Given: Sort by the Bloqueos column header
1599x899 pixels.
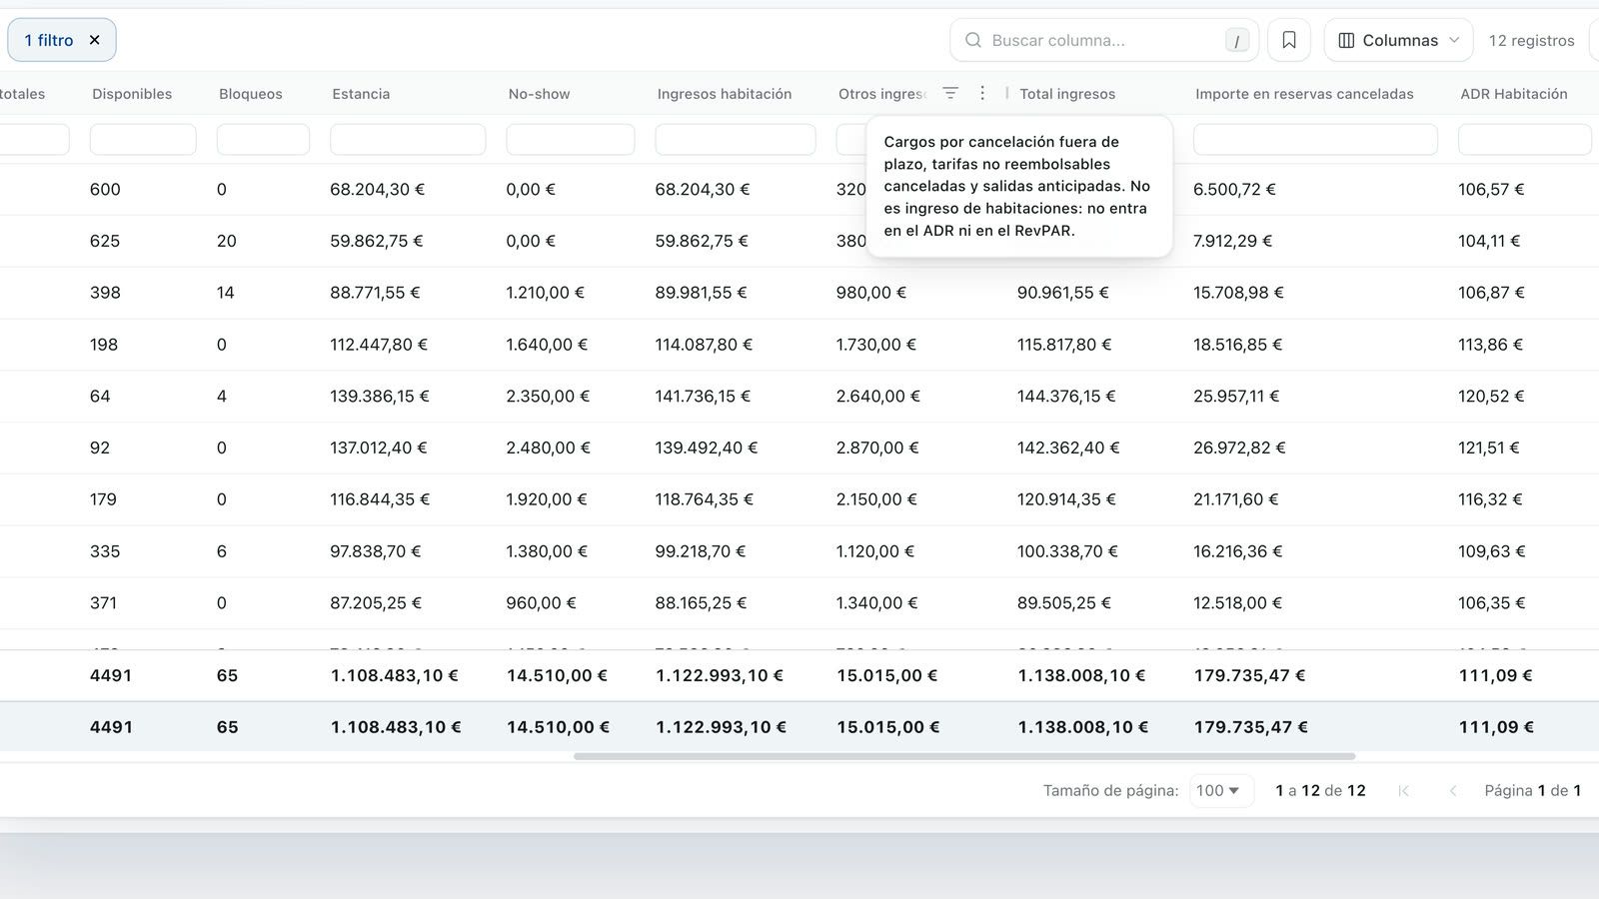Looking at the screenshot, I should pos(251,94).
